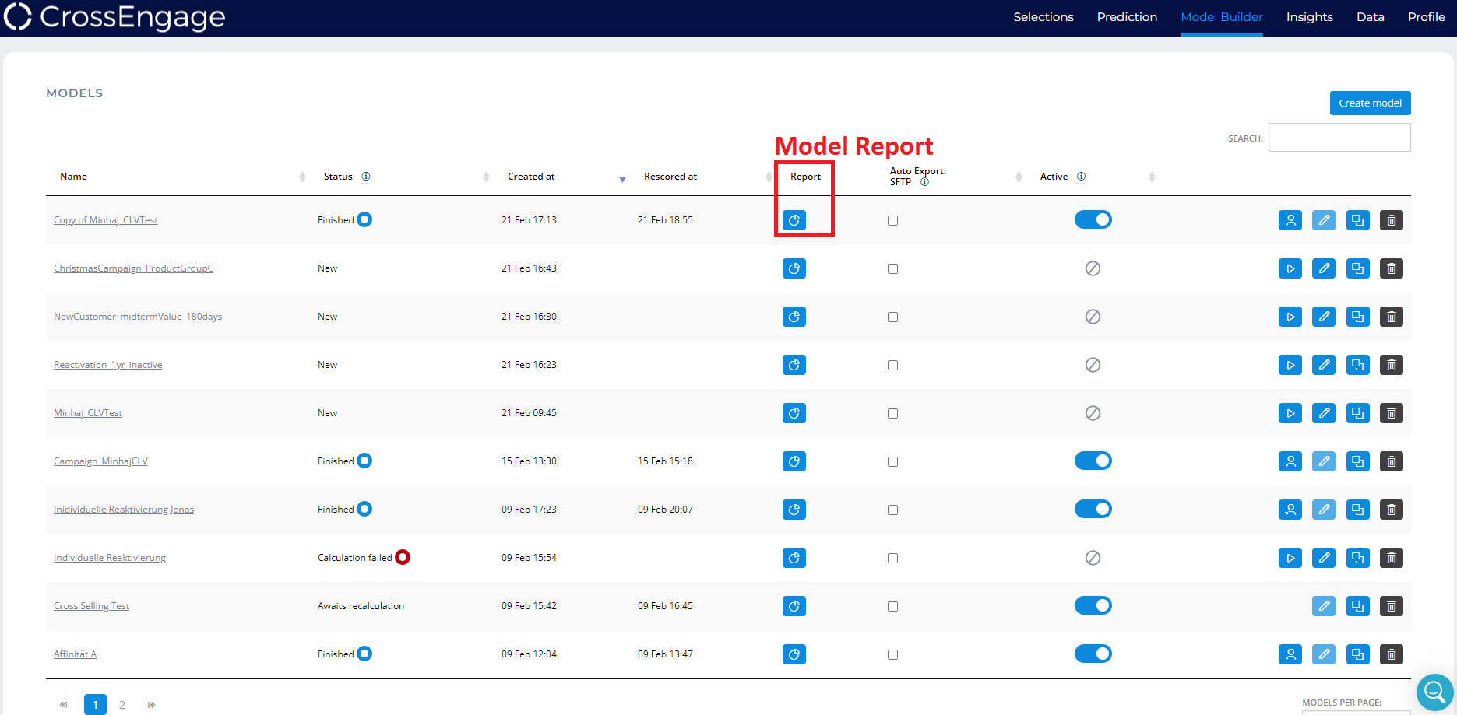Edit the NewCustomer_midtermValue_180days model
Image resolution: width=1457 pixels, height=715 pixels.
[1323, 317]
